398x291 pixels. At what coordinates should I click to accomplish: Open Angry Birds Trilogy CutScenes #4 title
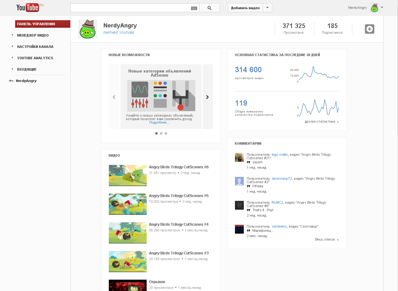(179, 224)
